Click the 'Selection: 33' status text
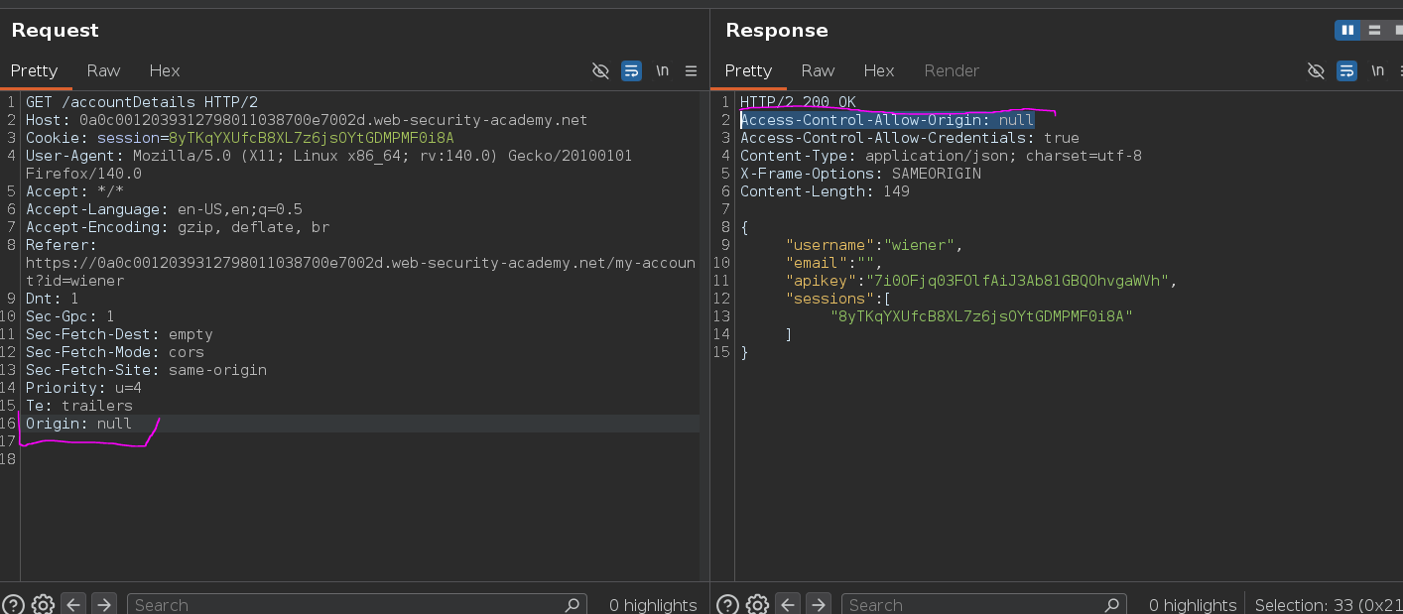 pos(1328,604)
